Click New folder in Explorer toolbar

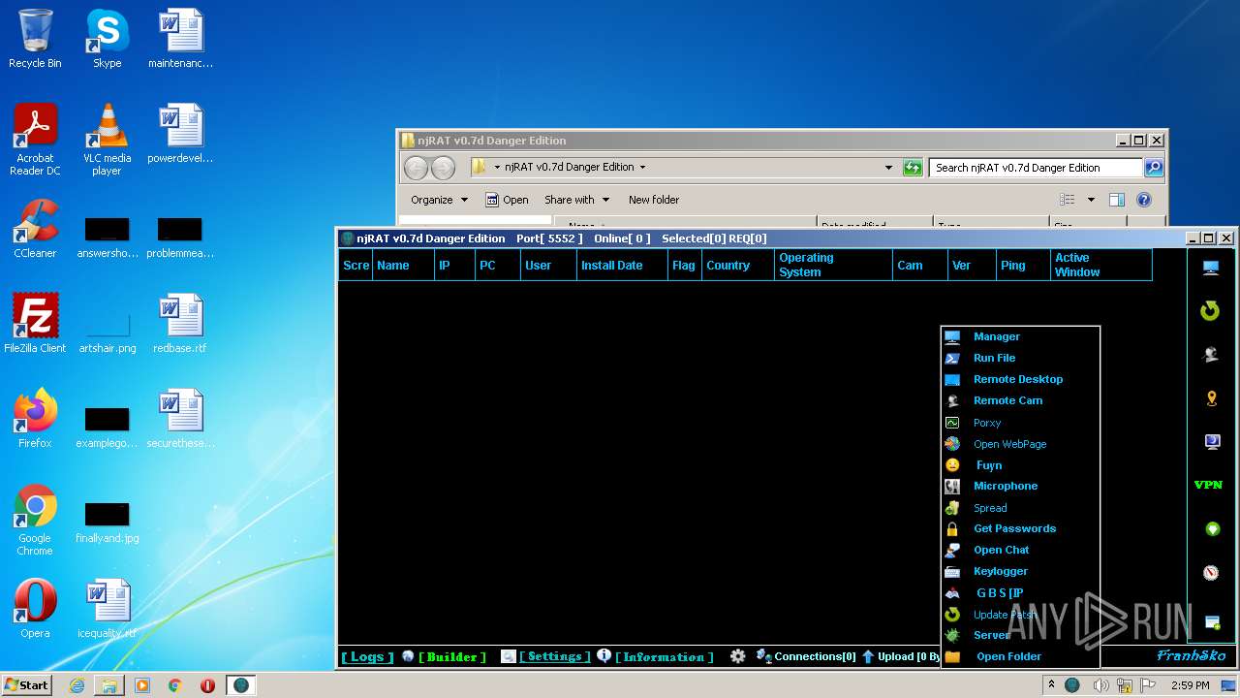tap(654, 200)
